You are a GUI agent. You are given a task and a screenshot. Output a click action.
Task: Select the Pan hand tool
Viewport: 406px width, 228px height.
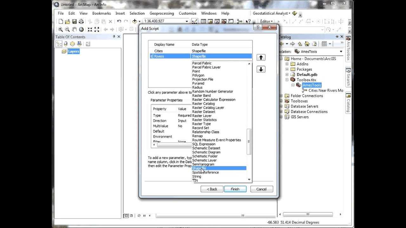(x=74, y=29)
